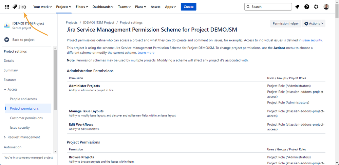Open the Help question mark icon
The height and width of the screenshot is (165, 339).
click(x=306, y=7)
